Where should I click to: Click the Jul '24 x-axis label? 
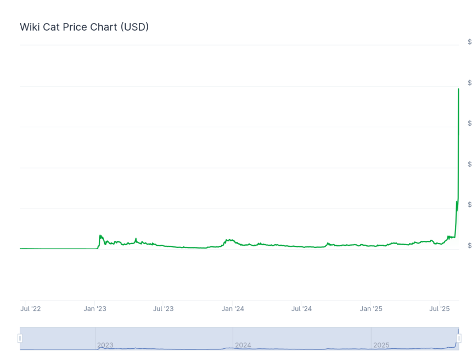coord(301,309)
